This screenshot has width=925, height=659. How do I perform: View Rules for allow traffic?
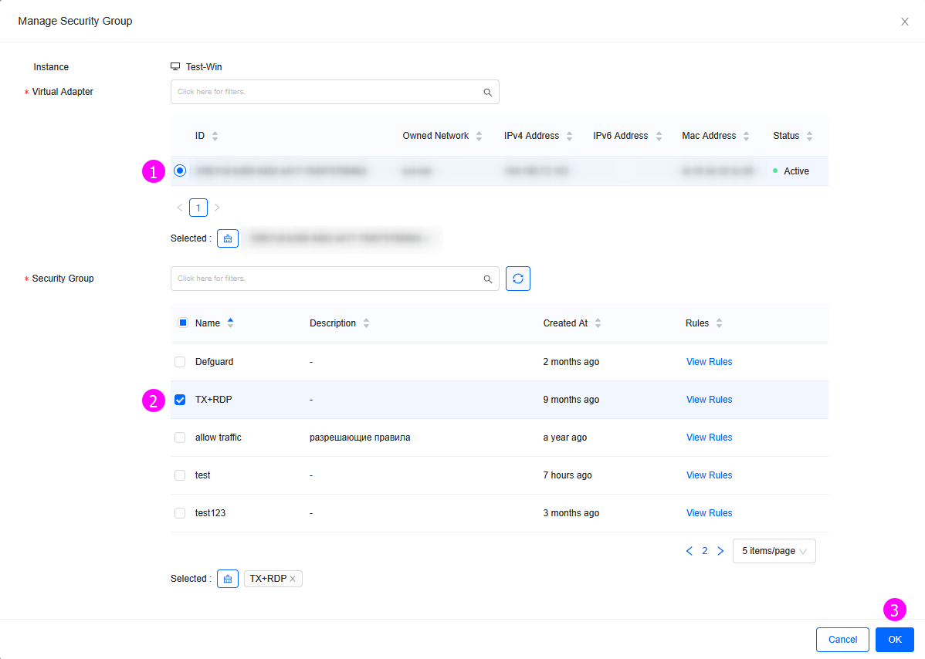[x=709, y=438]
